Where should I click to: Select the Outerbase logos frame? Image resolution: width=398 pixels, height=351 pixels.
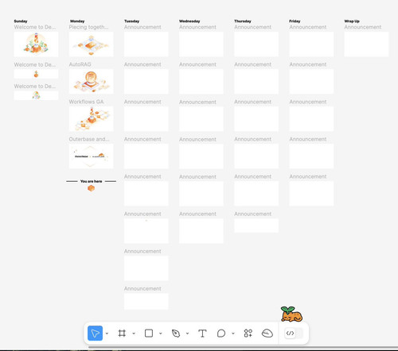[91, 156]
